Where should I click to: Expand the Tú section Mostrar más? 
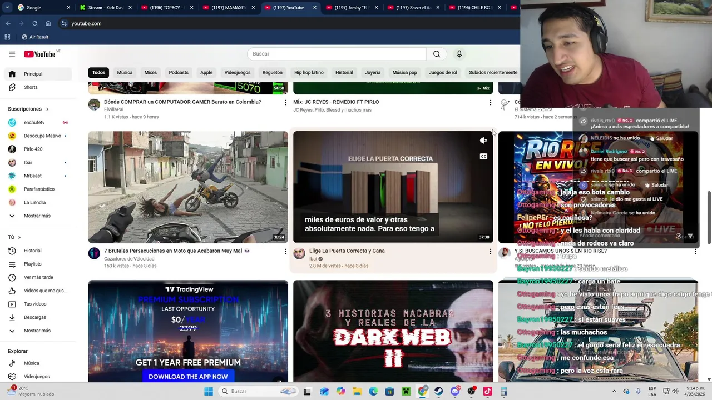pyautogui.click(x=38, y=331)
